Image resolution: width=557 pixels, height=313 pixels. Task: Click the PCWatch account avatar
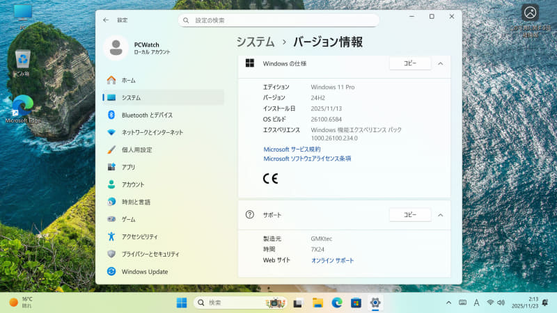pos(116,48)
